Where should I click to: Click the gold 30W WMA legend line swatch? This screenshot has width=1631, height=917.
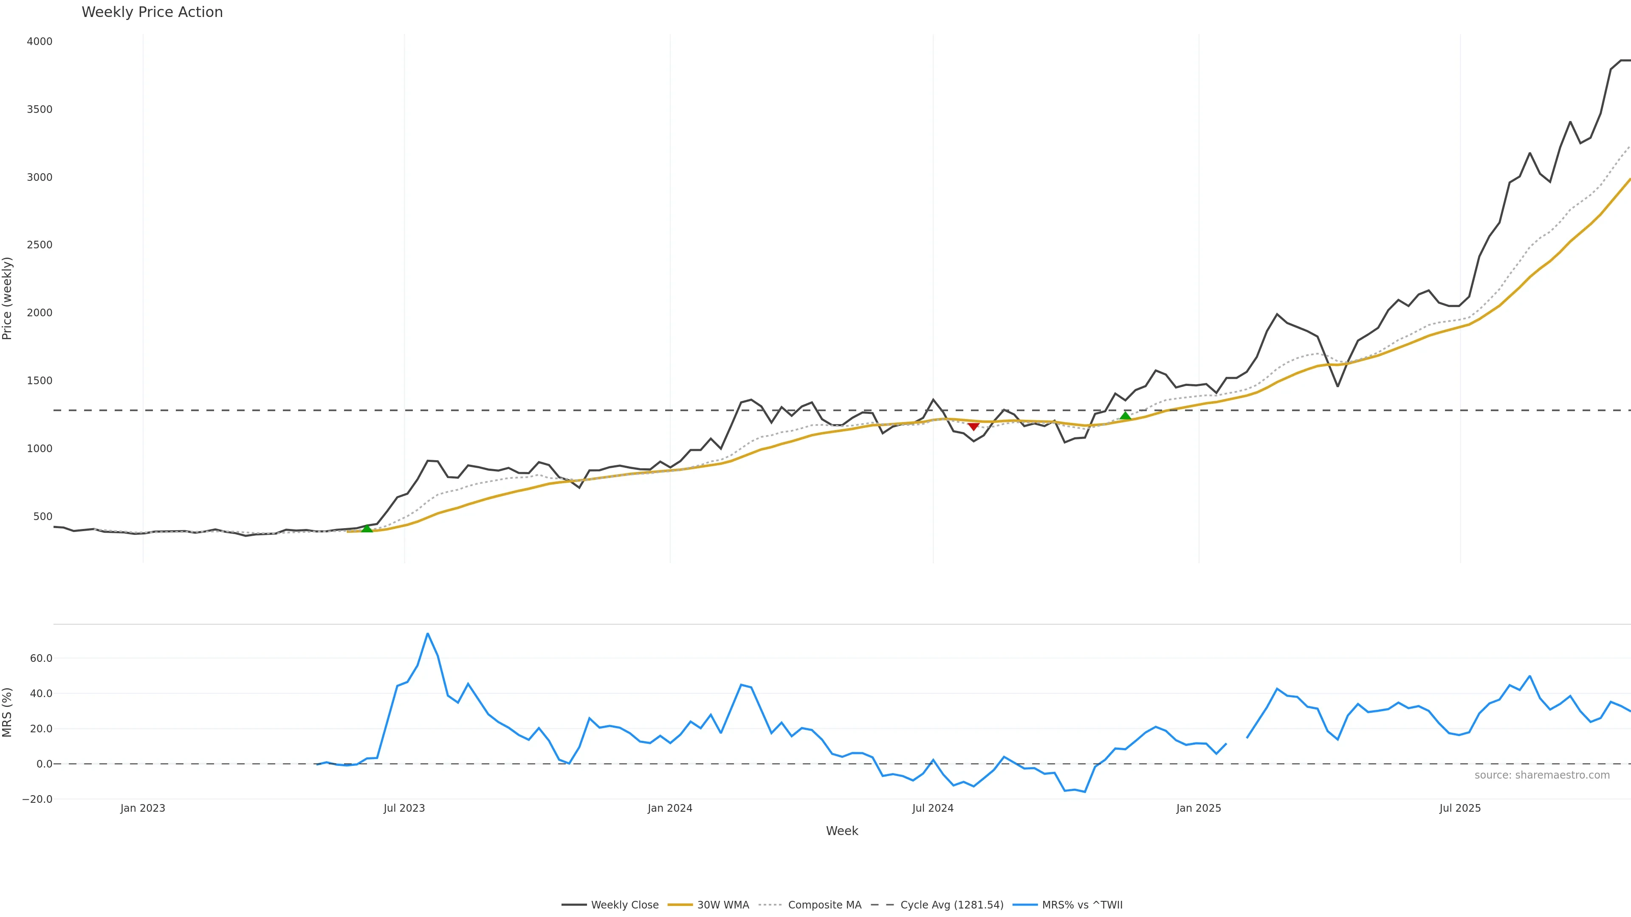point(680,905)
